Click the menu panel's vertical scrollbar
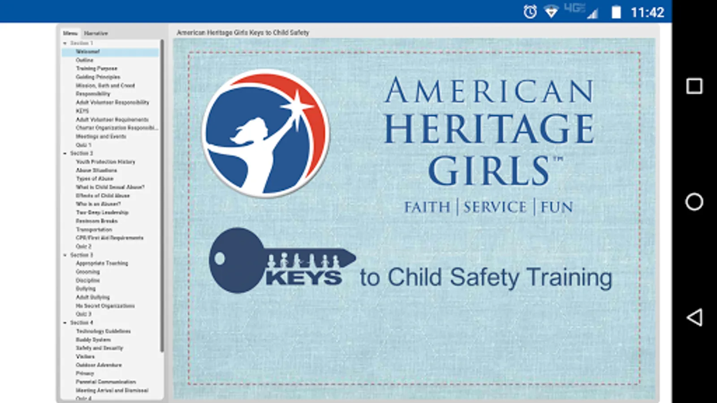 [162, 196]
